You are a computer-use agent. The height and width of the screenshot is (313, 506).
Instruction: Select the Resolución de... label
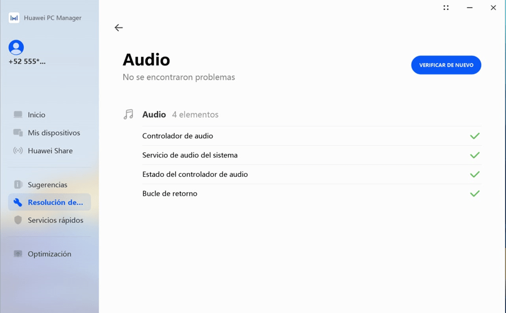(55, 202)
